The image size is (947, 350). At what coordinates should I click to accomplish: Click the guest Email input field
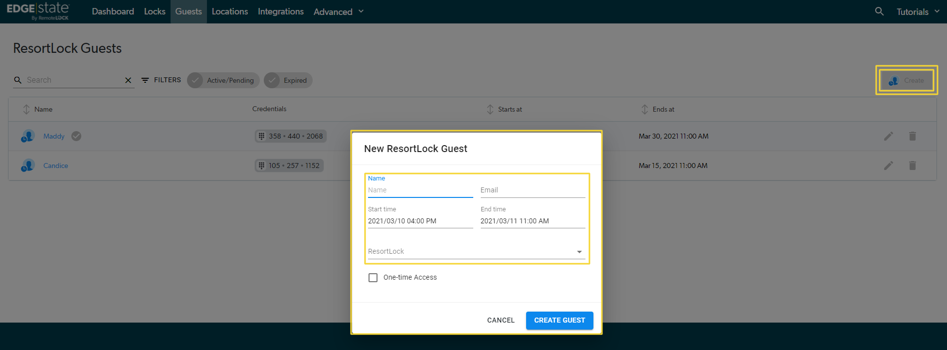coord(532,190)
